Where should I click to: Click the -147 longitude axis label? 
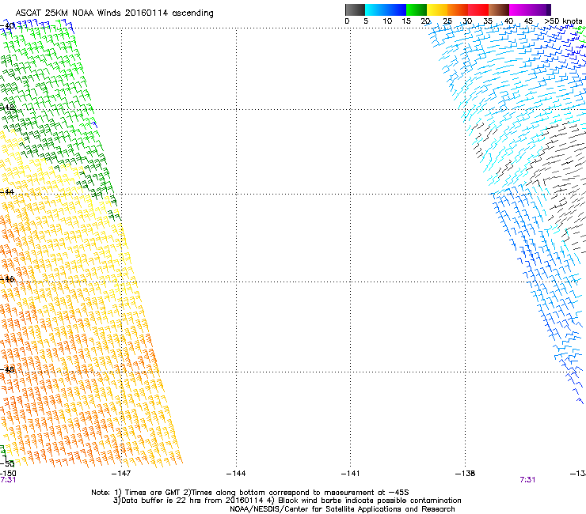pyautogui.click(x=121, y=474)
